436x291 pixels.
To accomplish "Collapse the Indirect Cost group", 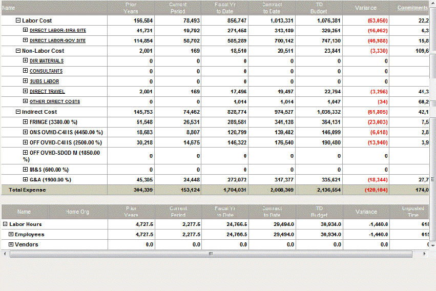I will 18,112.
